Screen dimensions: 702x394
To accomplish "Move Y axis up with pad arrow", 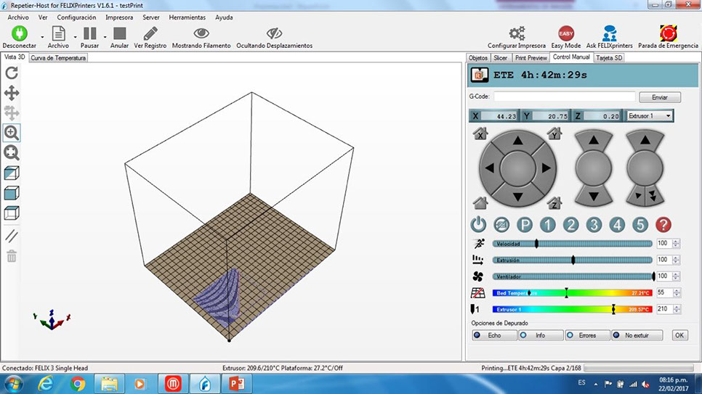I will (518, 141).
